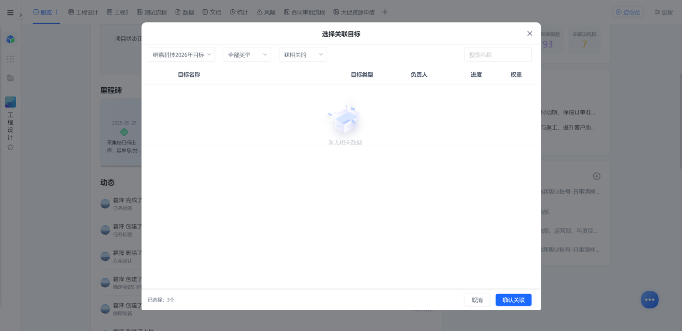
Task: Open the hamburger menu icon
Action: (10, 12)
